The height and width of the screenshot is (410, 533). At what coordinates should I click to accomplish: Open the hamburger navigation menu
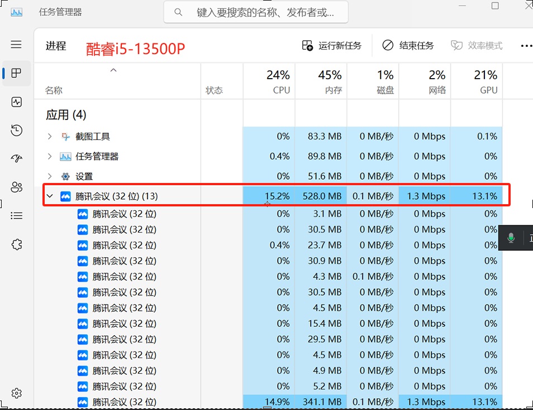point(16,45)
